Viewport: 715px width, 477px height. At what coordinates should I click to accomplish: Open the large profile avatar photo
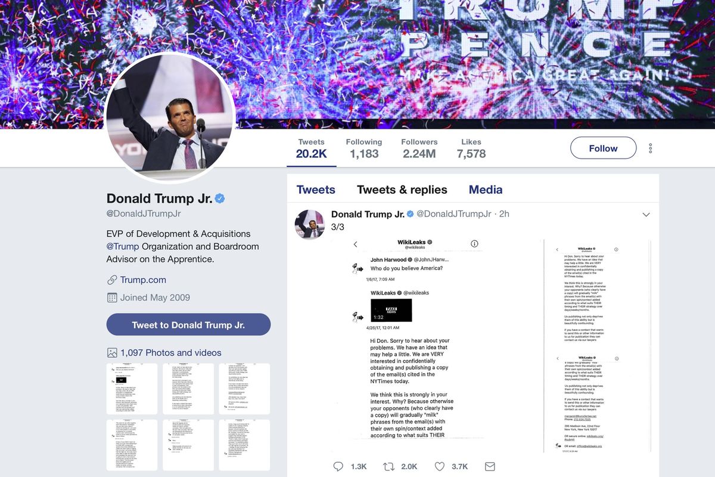click(169, 117)
